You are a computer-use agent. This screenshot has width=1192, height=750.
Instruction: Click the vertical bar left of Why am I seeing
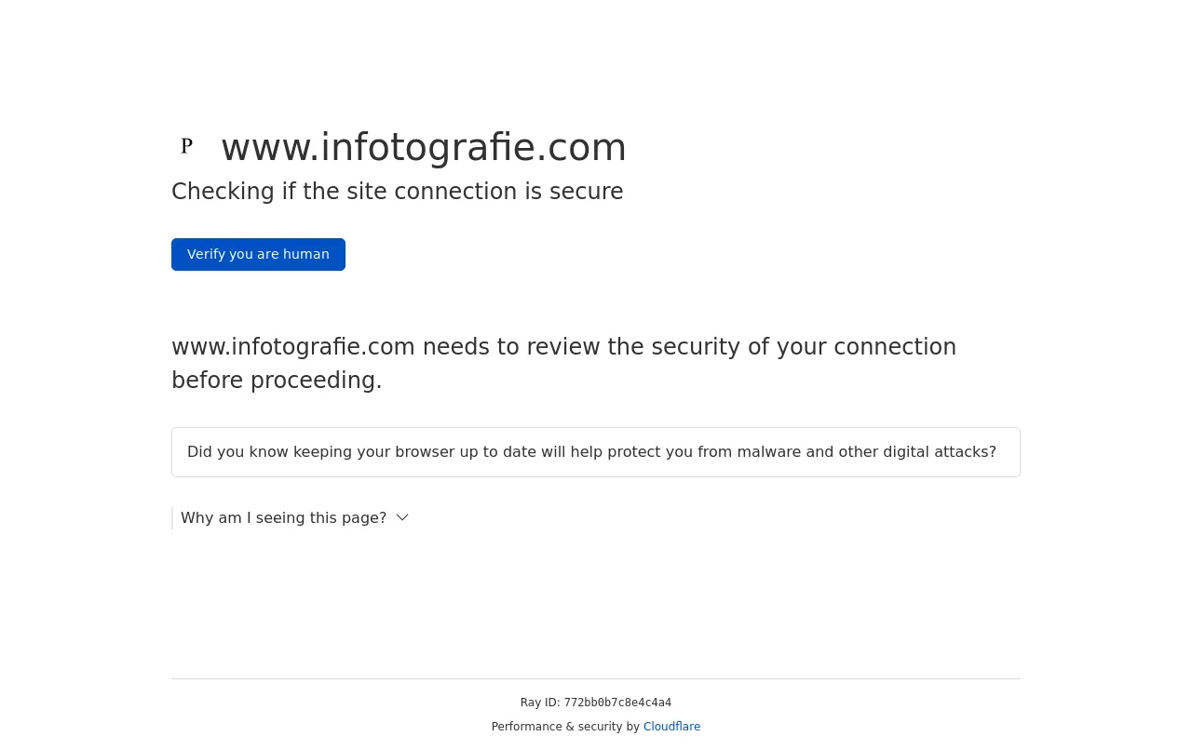(x=172, y=517)
